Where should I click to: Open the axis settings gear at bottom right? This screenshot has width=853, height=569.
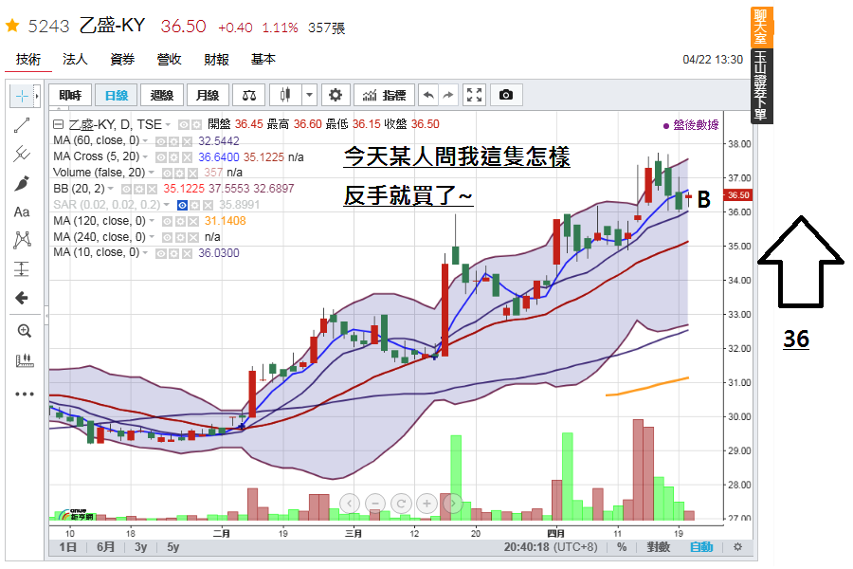pyautogui.click(x=737, y=546)
